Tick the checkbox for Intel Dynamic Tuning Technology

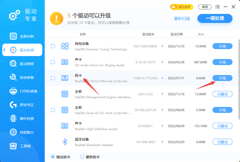[53, 46]
